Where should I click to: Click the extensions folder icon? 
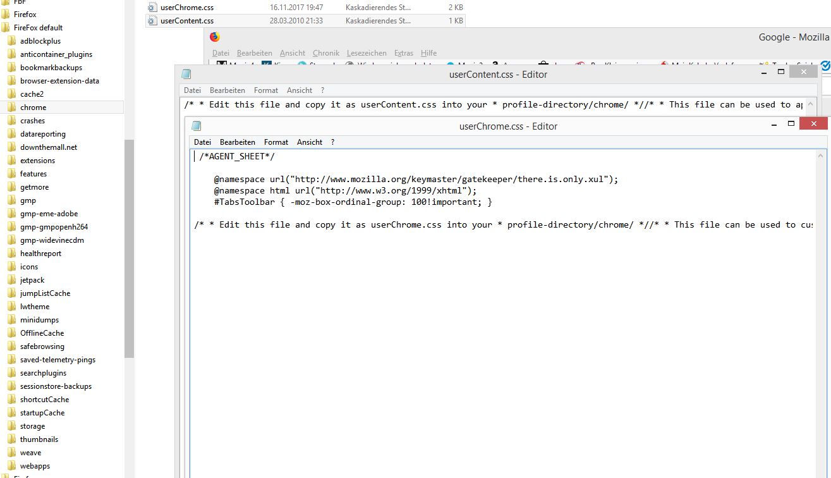pyautogui.click(x=11, y=161)
